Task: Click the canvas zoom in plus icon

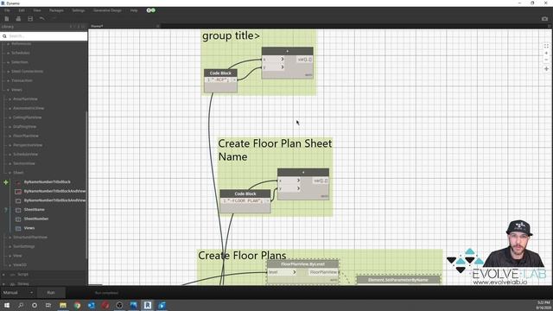Action: pyautogui.click(x=546, y=53)
